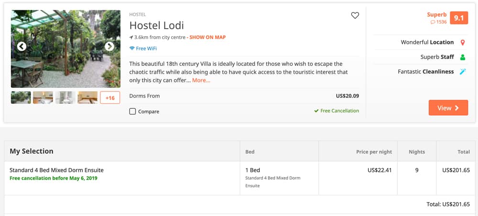Image resolution: width=478 pixels, height=216 pixels.
Task: Open the Hostel Lodi title link
Action: click(156, 26)
